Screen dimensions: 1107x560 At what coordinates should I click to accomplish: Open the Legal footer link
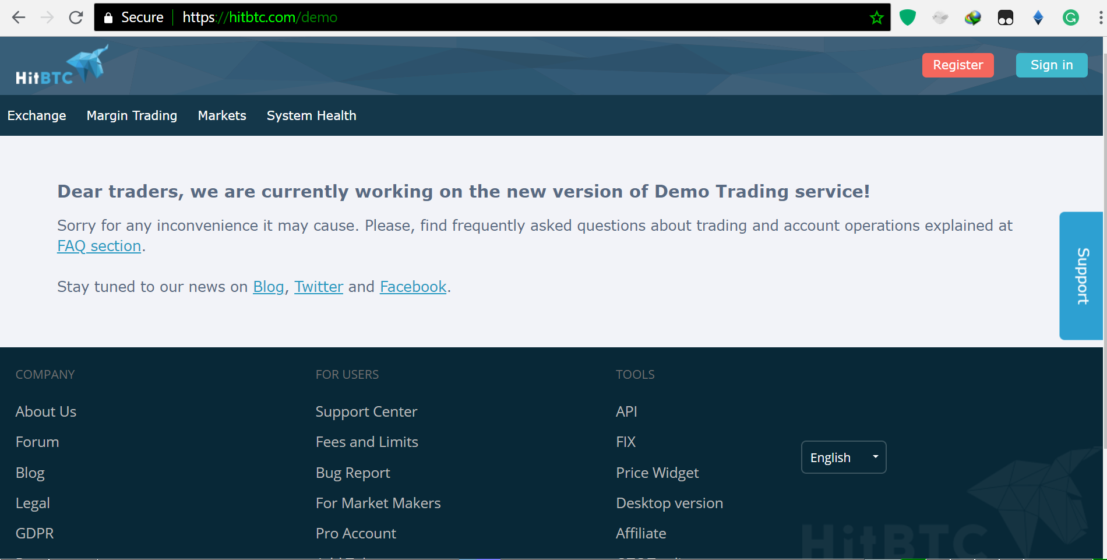click(x=33, y=503)
